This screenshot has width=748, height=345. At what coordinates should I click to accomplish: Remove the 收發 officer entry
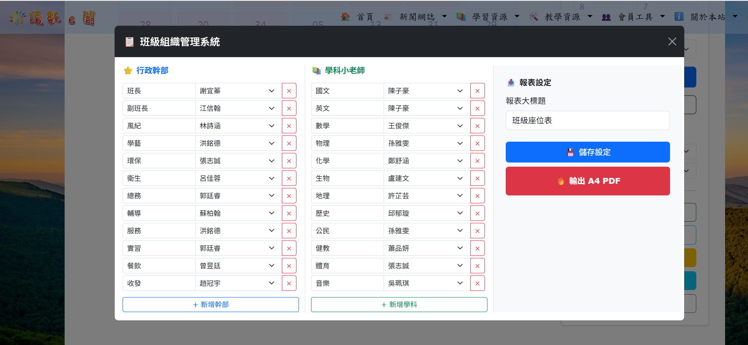point(289,283)
